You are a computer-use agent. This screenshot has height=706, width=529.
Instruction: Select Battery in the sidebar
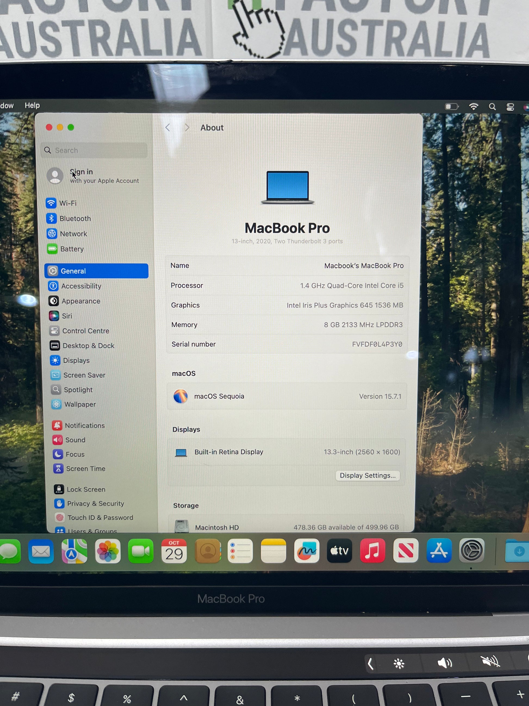pos(71,249)
